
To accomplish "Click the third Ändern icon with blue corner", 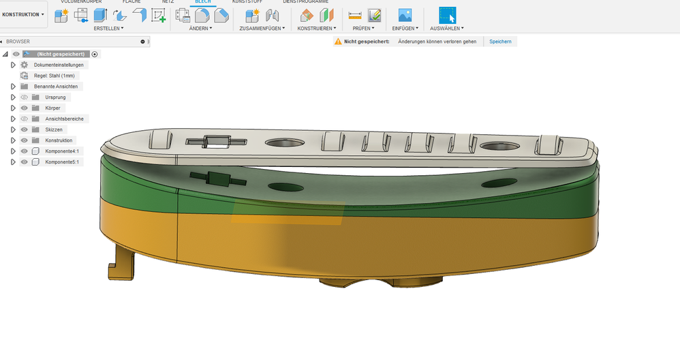I will pyautogui.click(x=221, y=16).
